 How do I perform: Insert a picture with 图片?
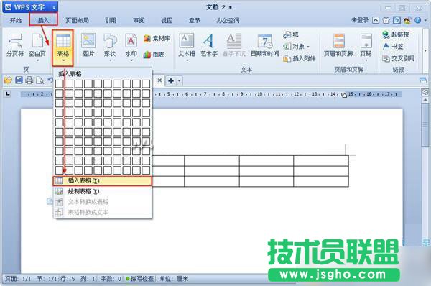tap(88, 45)
